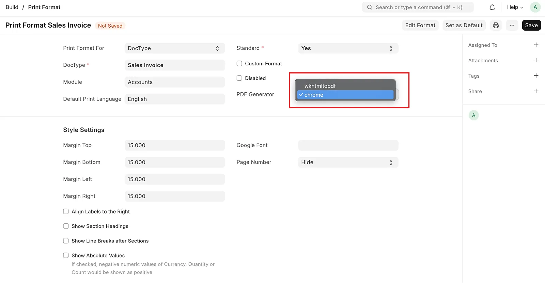
Task: Click the Margin Top input field
Action: [x=174, y=145]
